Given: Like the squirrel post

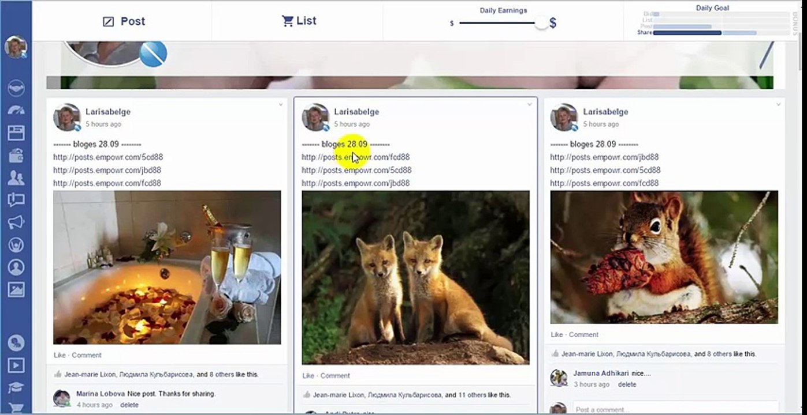Looking at the screenshot, I should [557, 334].
